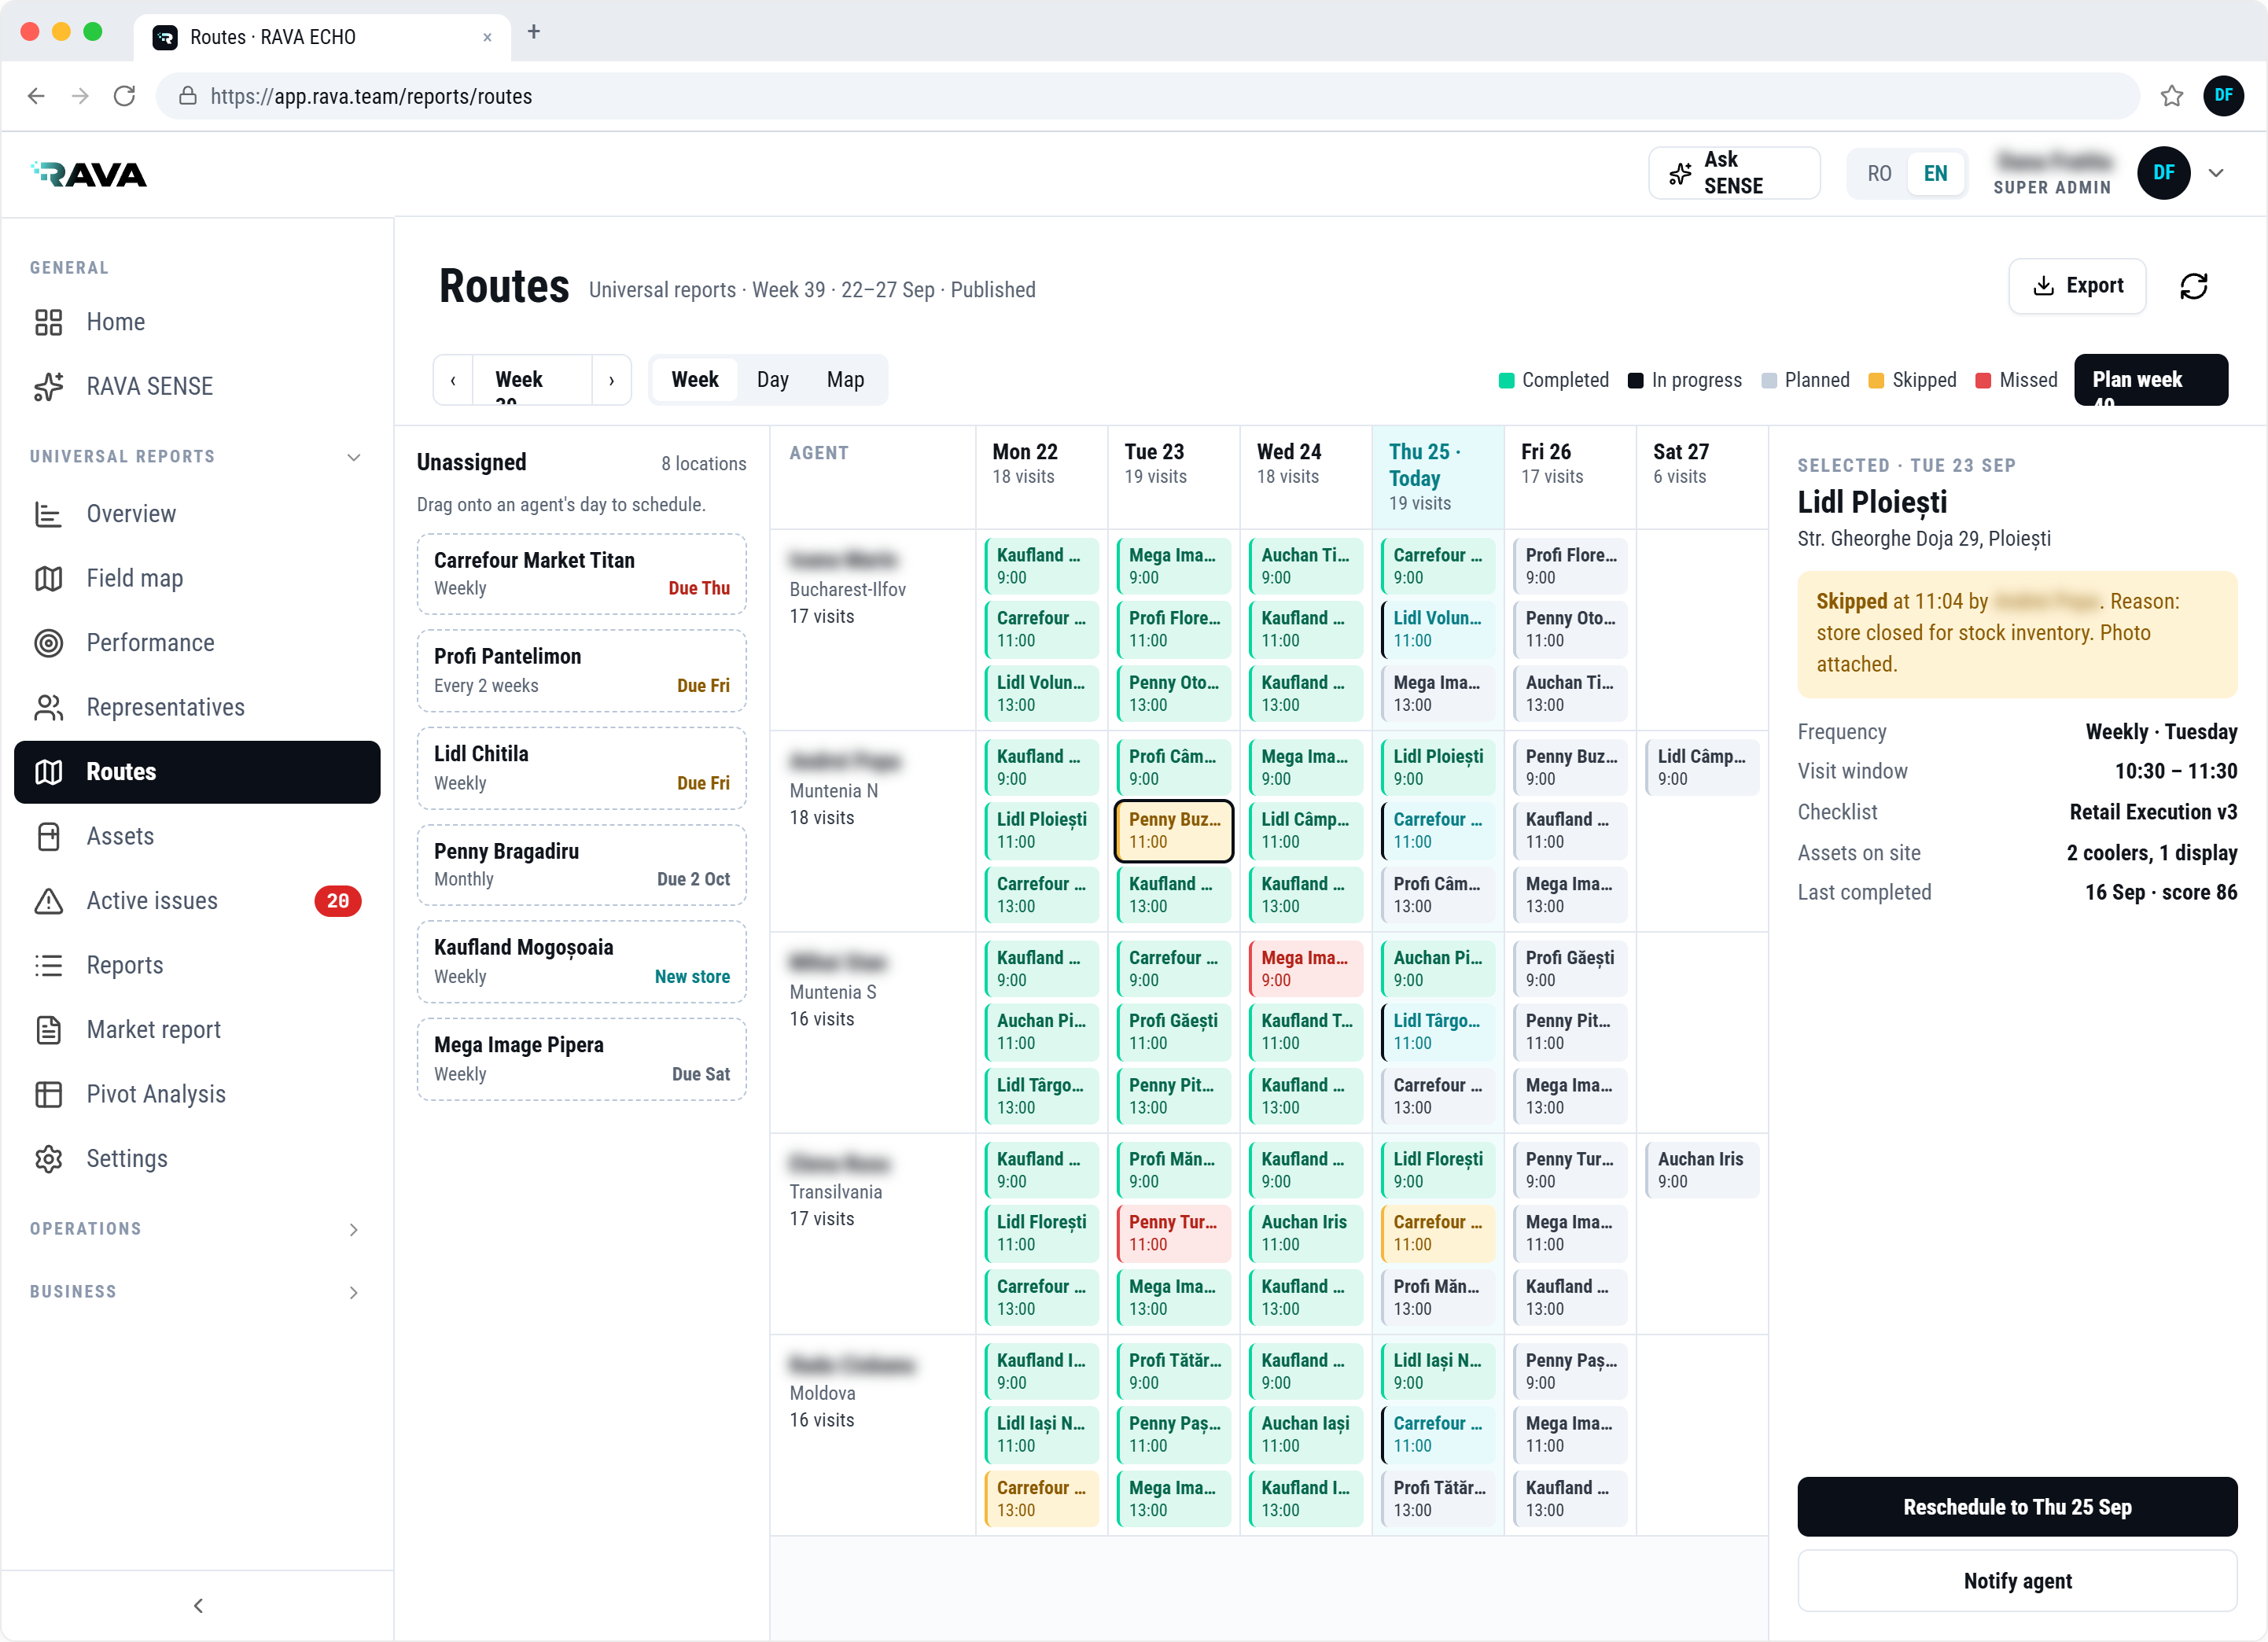
Task: Click the Plan week button
Action: click(x=2150, y=380)
